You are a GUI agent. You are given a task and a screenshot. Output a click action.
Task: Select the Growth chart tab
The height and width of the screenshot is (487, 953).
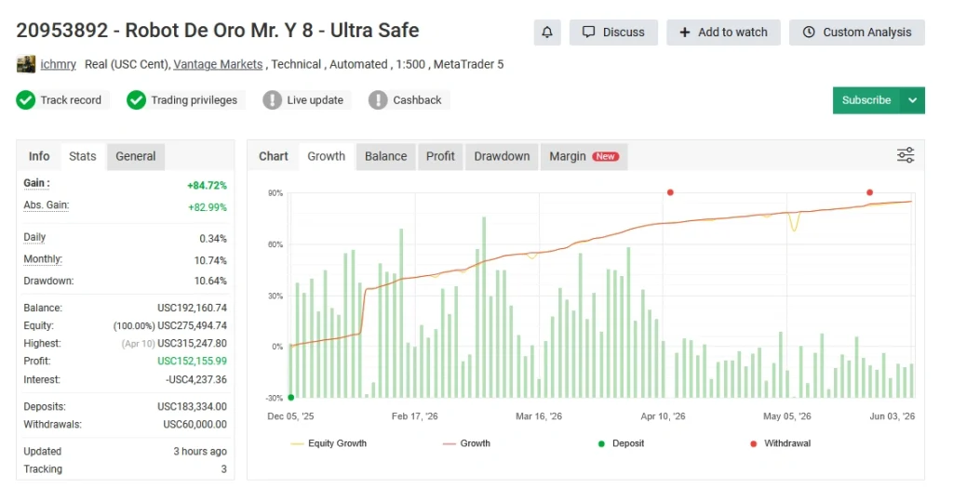(326, 156)
